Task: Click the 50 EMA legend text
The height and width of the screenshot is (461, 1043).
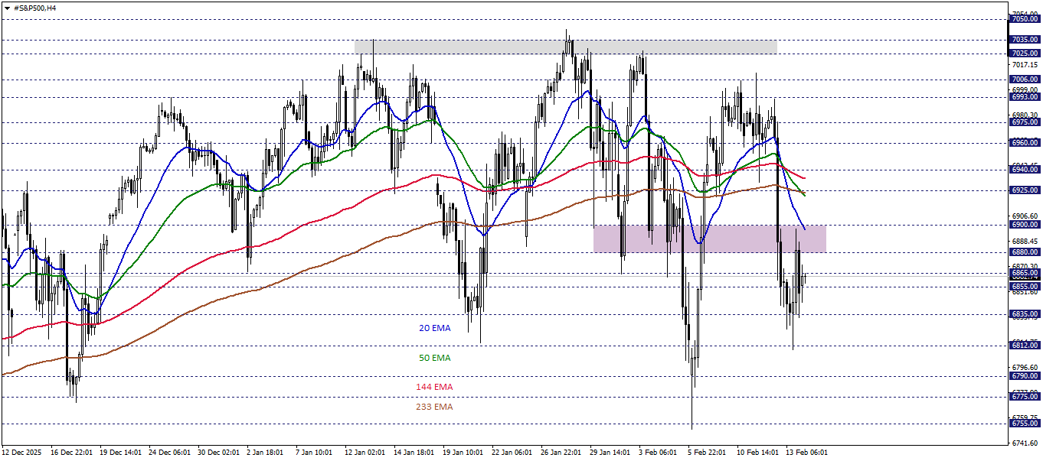Action: coord(433,358)
